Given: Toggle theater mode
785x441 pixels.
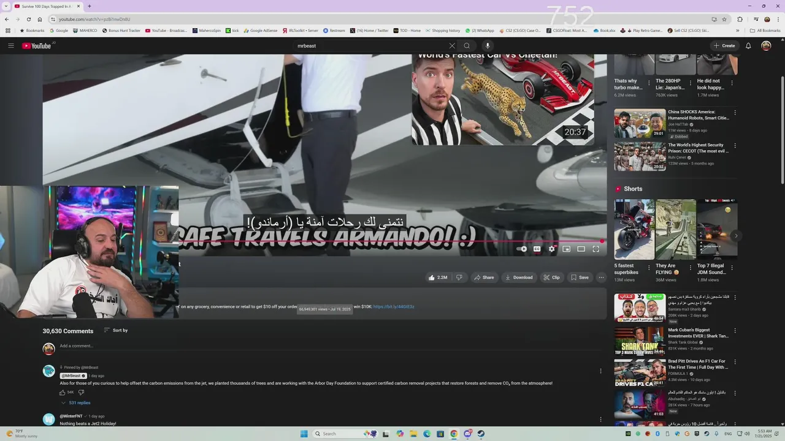Looking at the screenshot, I should point(581,249).
